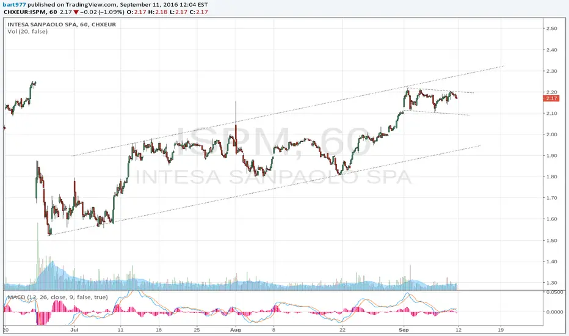569x336 pixels.
Task: Click the TradingView.com text in the header
Action: coord(92,5)
